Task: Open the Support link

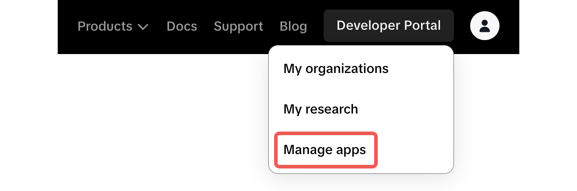Action: 238,26
